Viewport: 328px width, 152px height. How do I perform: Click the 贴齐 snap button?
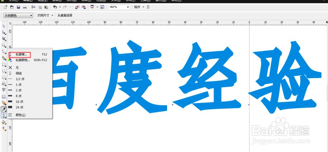click(137, 7)
